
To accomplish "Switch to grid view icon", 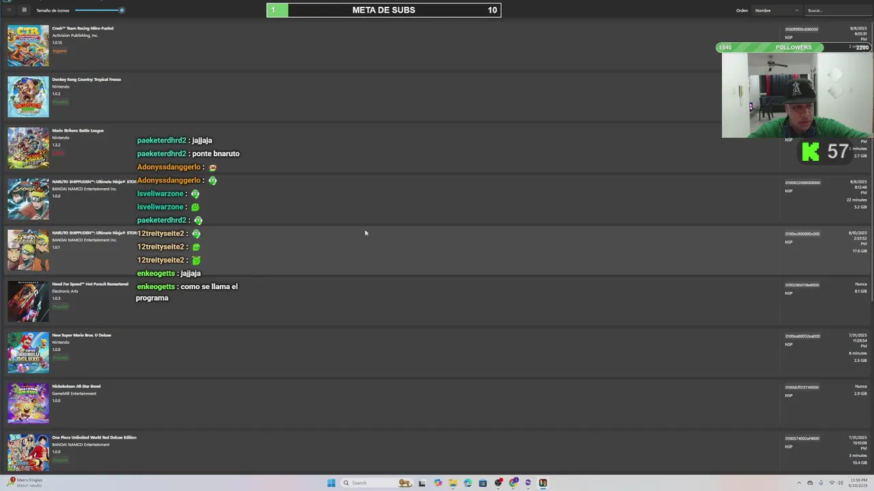I will pyautogui.click(x=24, y=10).
